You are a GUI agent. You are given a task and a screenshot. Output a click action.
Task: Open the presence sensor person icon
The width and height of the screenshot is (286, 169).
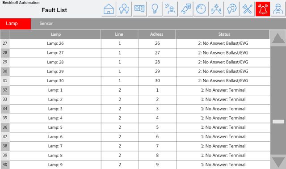tap(170, 9)
